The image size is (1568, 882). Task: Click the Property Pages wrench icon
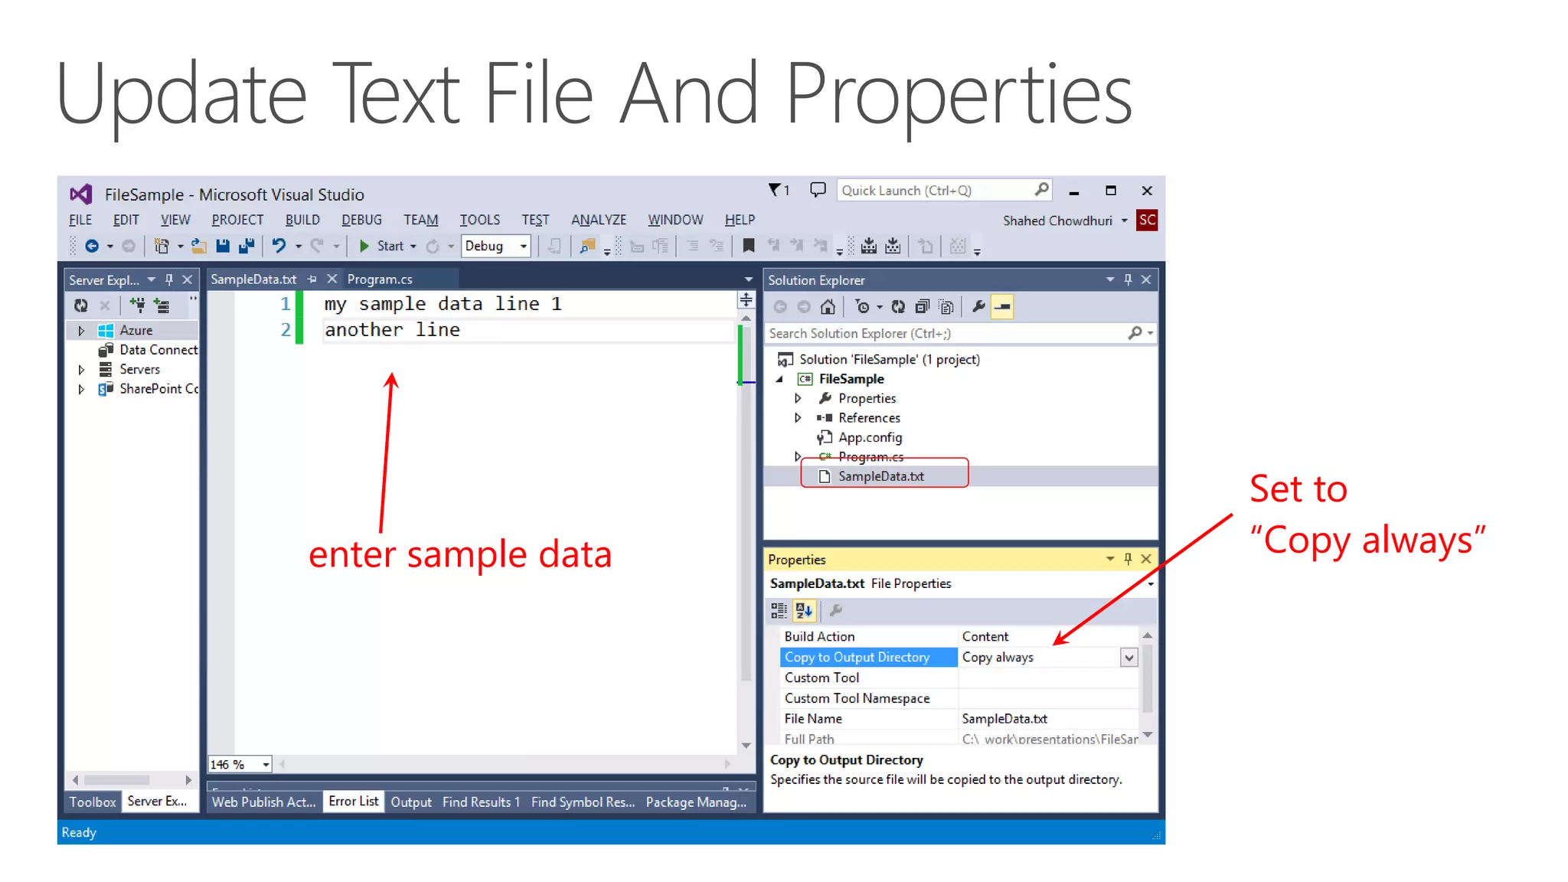click(x=836, y=610)
